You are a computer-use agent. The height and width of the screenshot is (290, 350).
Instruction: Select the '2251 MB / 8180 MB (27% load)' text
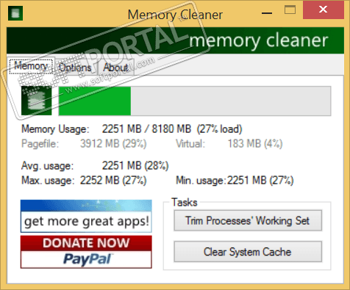172,128
